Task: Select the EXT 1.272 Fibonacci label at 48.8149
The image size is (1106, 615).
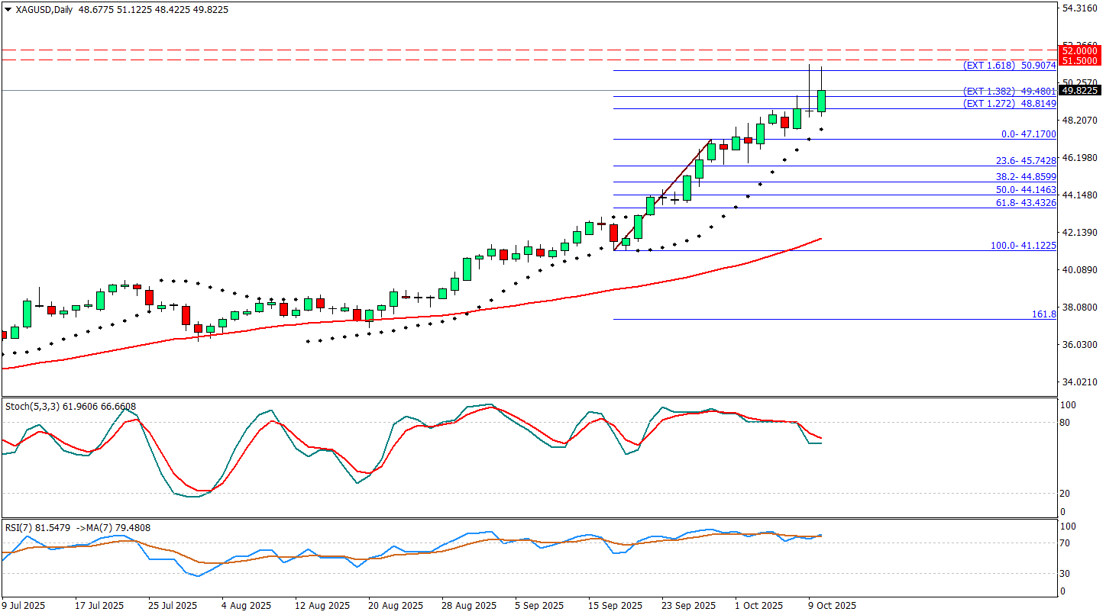Action: (x=1010, y=104)
